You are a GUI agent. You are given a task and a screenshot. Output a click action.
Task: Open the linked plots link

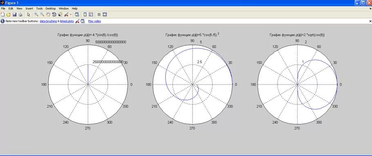[67, 21]
